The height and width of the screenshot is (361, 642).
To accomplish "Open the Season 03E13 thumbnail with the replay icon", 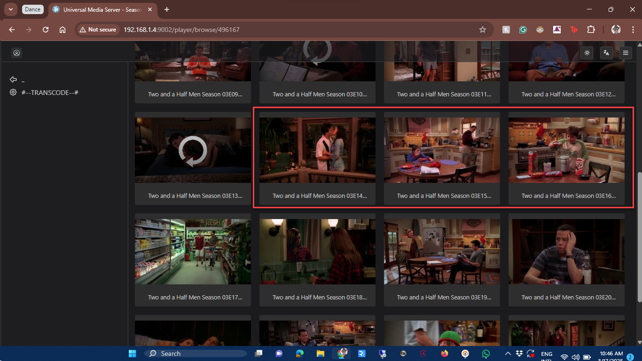I will 193,150.
